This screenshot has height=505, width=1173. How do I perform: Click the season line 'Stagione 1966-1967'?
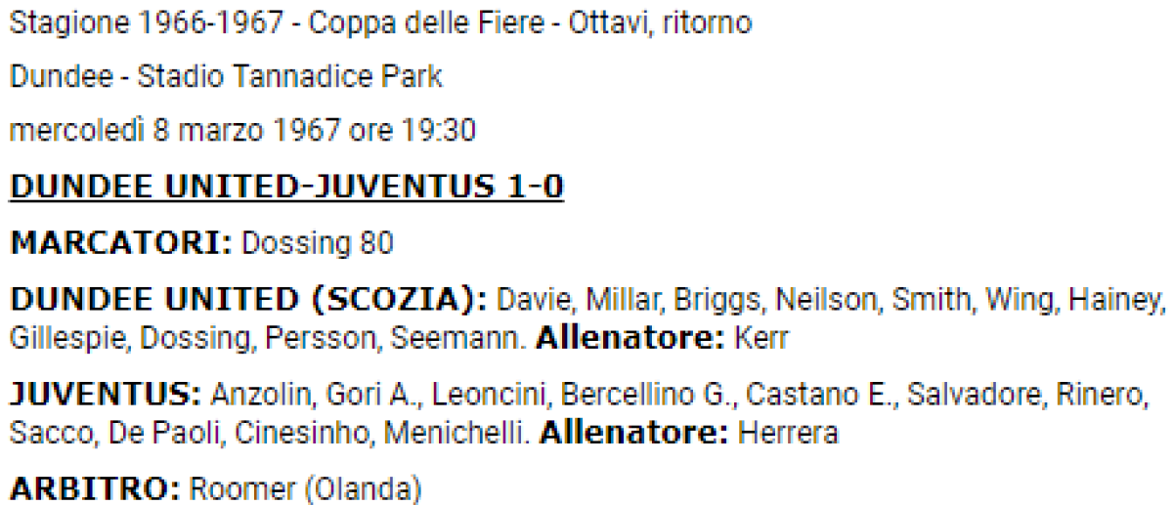[x=148, y=22]
